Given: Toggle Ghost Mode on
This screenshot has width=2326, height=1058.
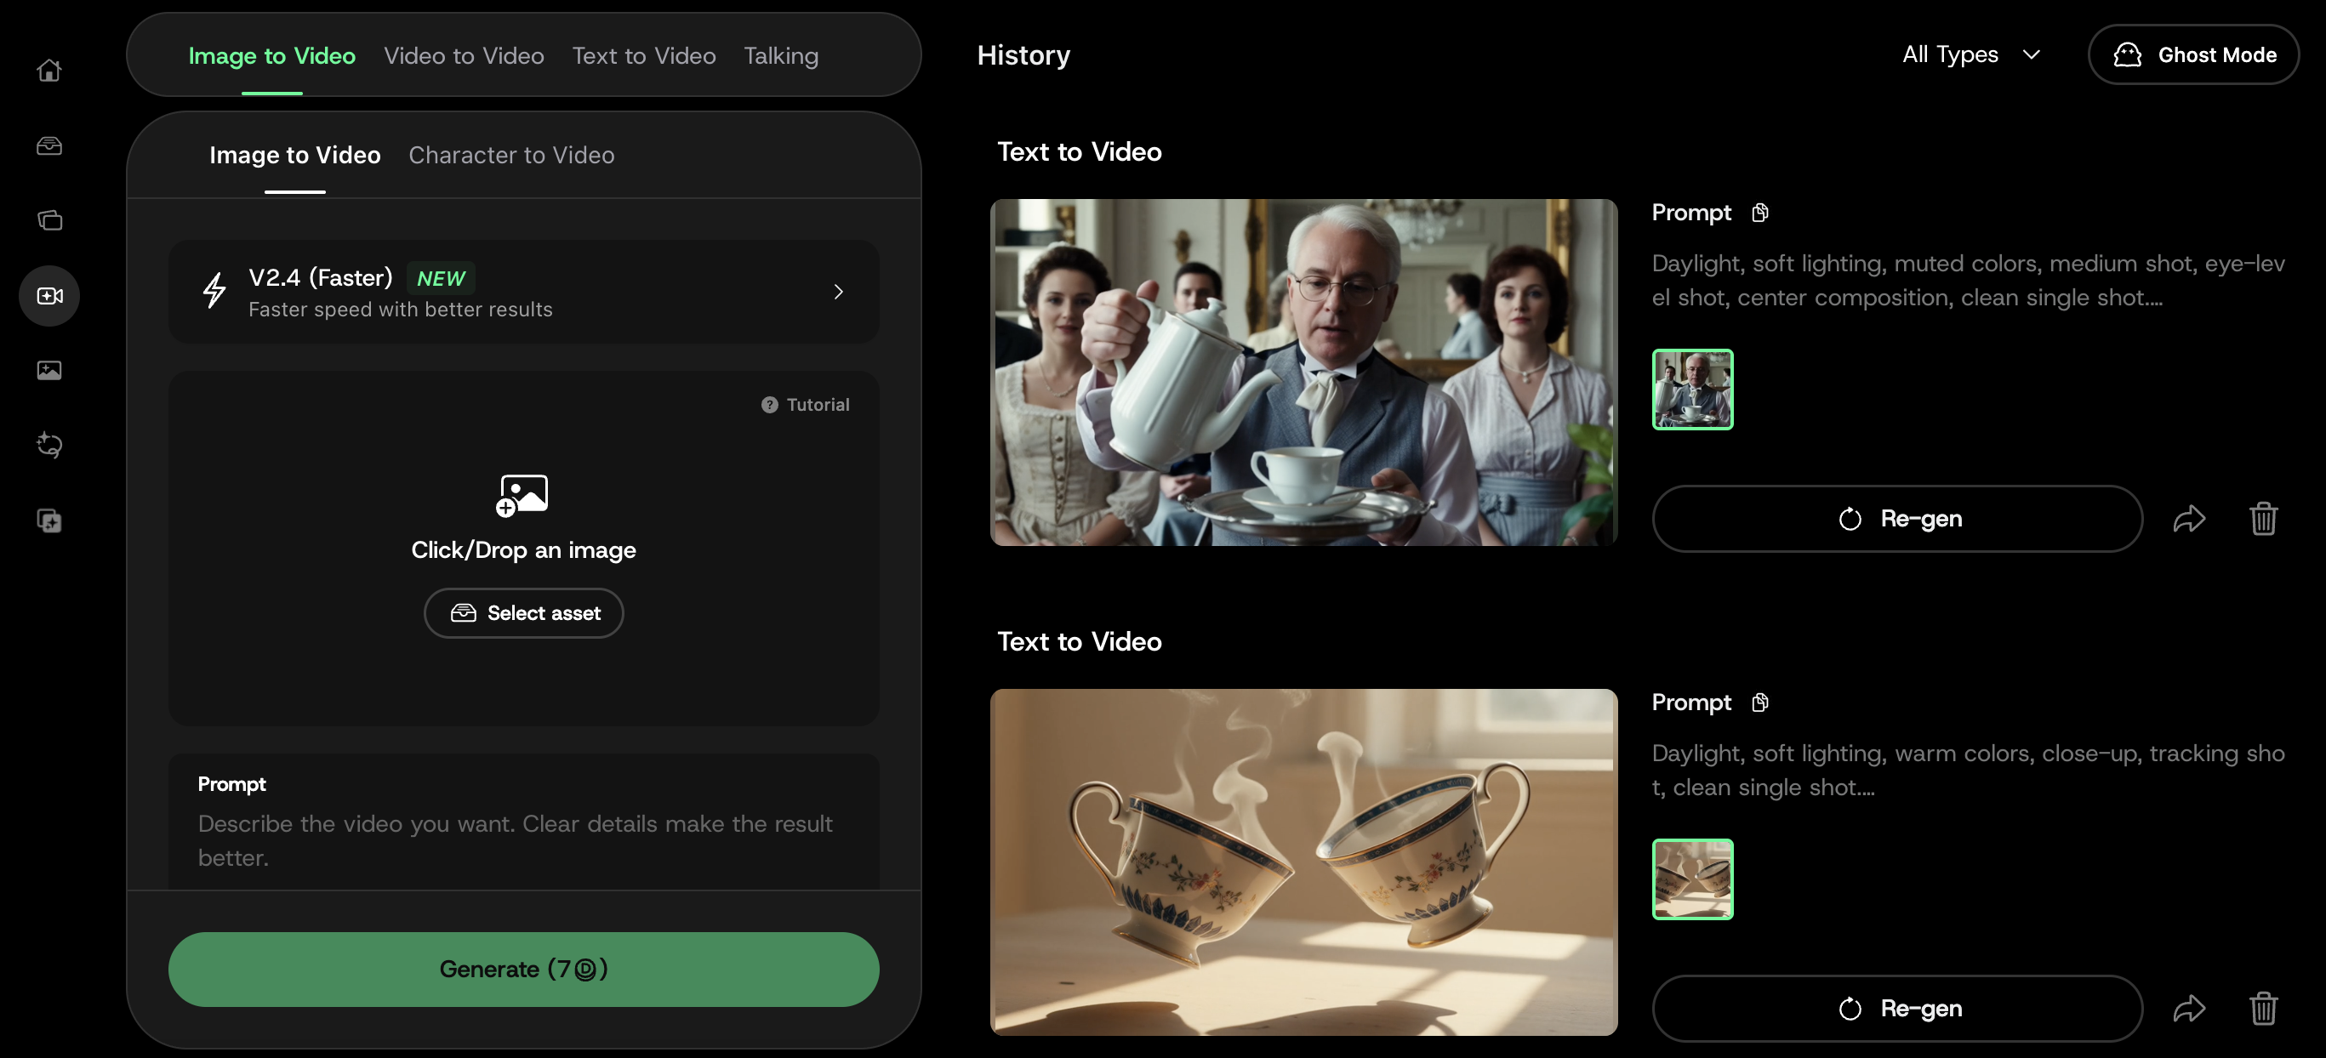Looking at the screenshot, I should 2192,55.
